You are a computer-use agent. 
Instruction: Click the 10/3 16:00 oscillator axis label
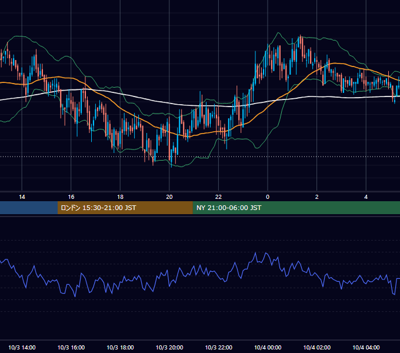point(71,347)
